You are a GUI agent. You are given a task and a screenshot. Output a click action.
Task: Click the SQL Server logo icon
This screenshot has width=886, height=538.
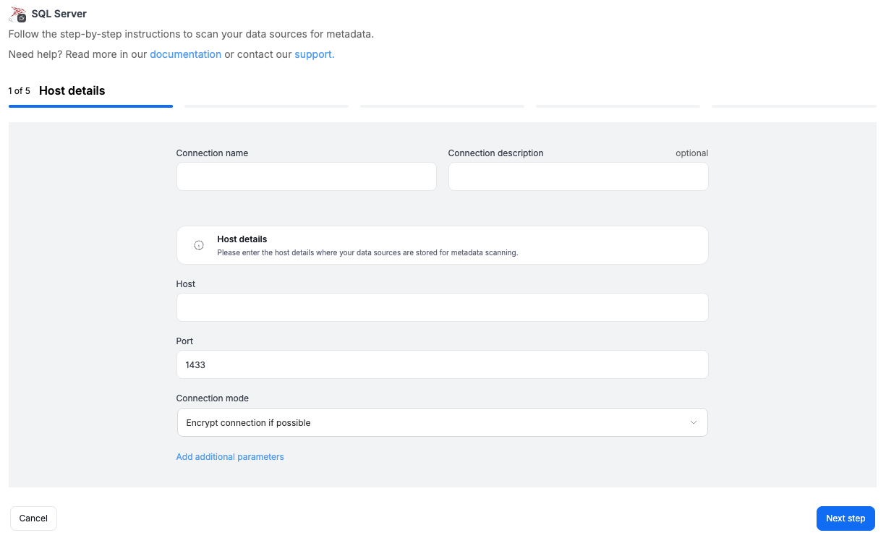tap(18, 14)
